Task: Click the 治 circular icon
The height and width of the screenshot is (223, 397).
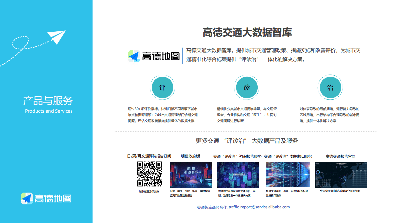Action: 330,87
